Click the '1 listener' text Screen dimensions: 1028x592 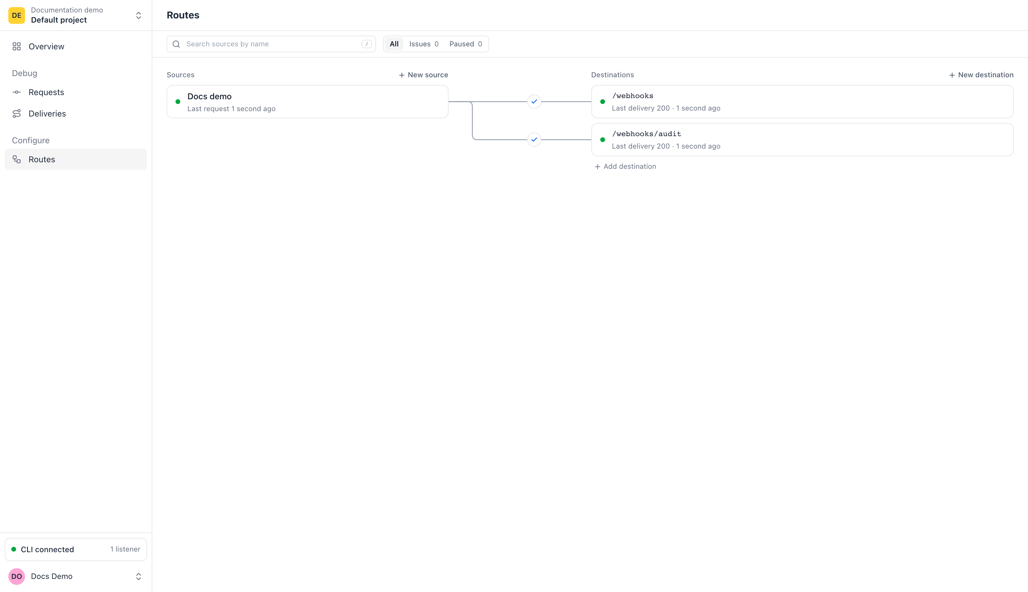[x=125, y=549]
